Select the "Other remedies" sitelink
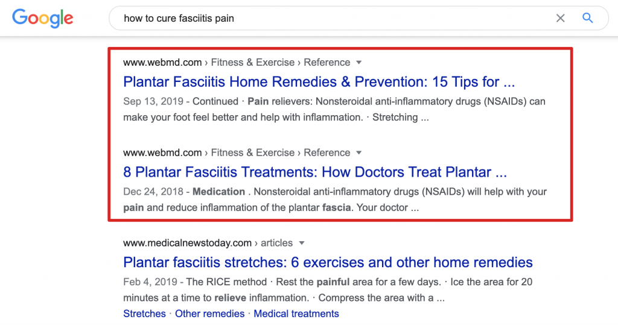Screen dimensions: 618x325 point(209,314)
